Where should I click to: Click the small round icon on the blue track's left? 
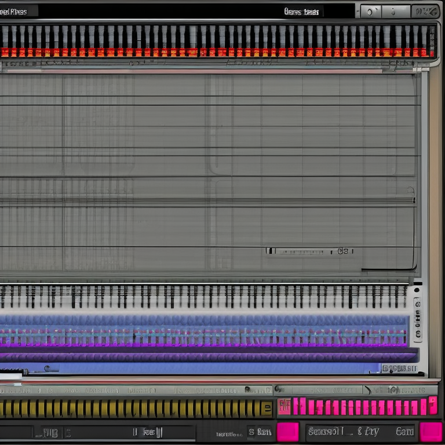tap(47, 369)
